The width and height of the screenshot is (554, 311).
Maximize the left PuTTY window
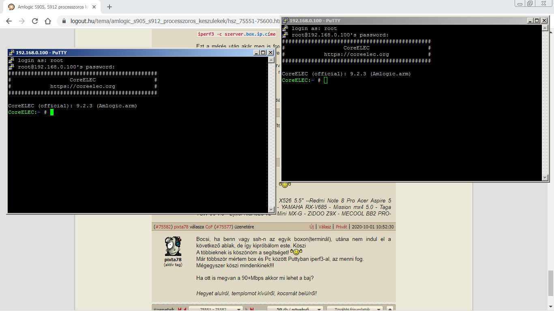(263, 53)
